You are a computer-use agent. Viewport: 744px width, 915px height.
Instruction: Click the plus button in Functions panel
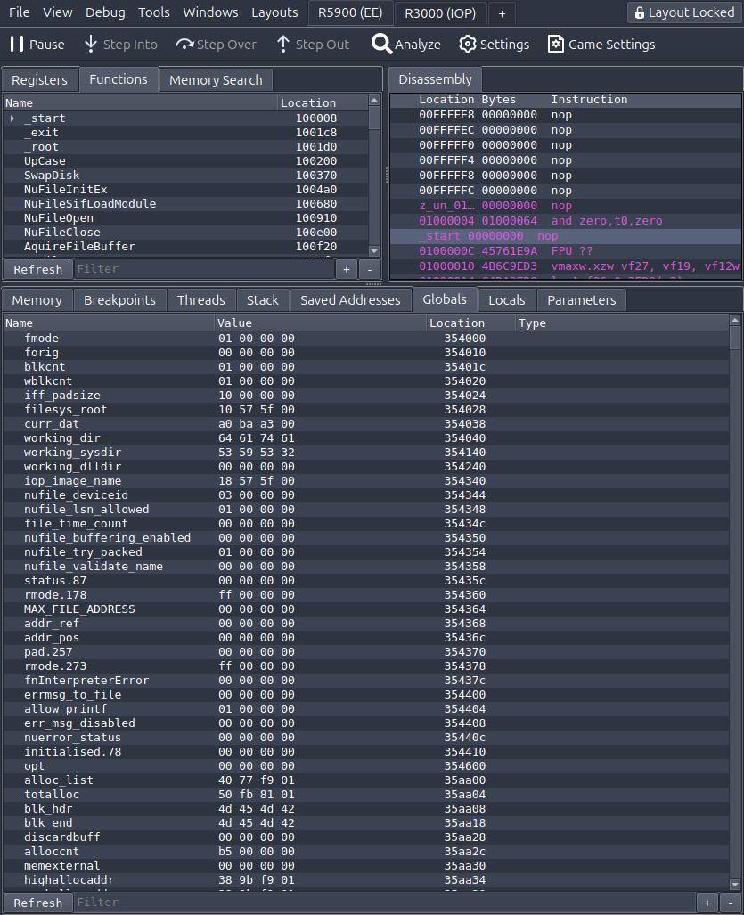[347, 269]
